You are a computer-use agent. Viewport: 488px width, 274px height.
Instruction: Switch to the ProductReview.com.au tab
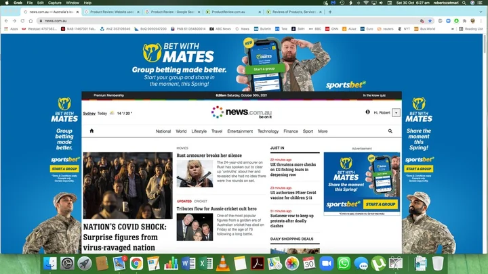coord(232,12)
